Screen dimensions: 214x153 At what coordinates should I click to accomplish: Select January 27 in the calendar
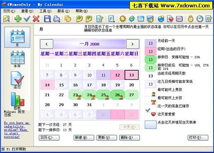132,95
